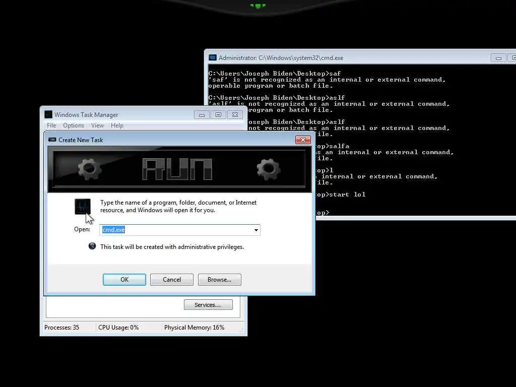516x387 pixels.
Task: Click 'Physical Memory: 16%' status text
Action: [x=194, y=328]
